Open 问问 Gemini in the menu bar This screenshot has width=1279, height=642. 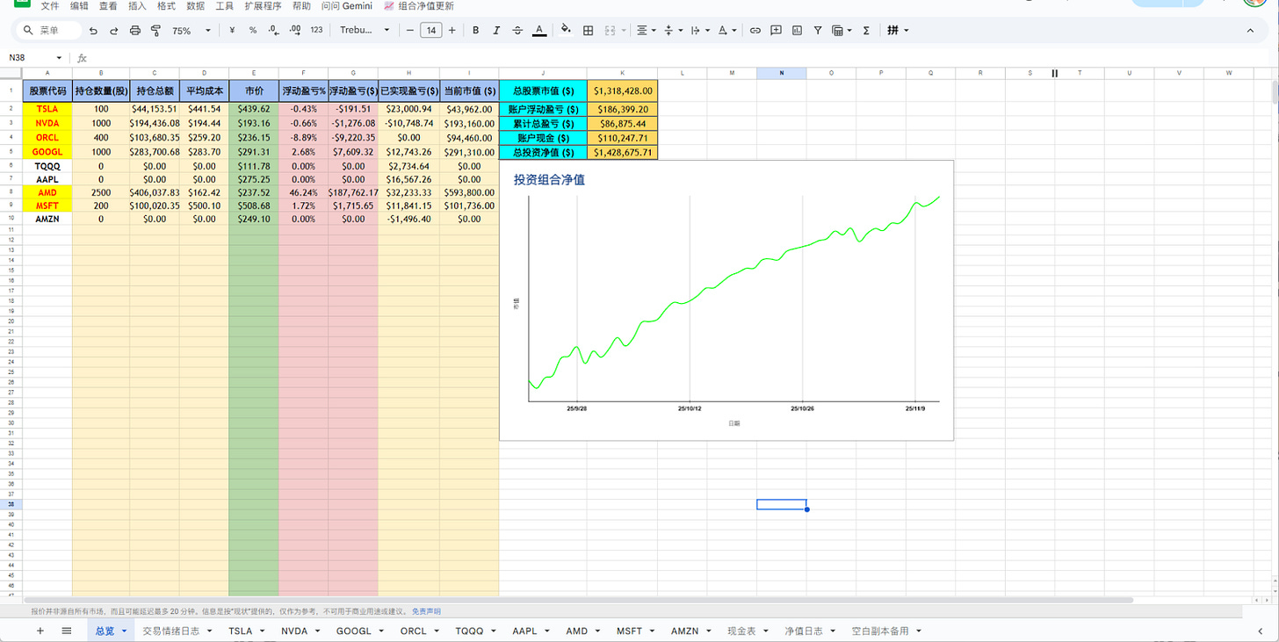point(347,6)
